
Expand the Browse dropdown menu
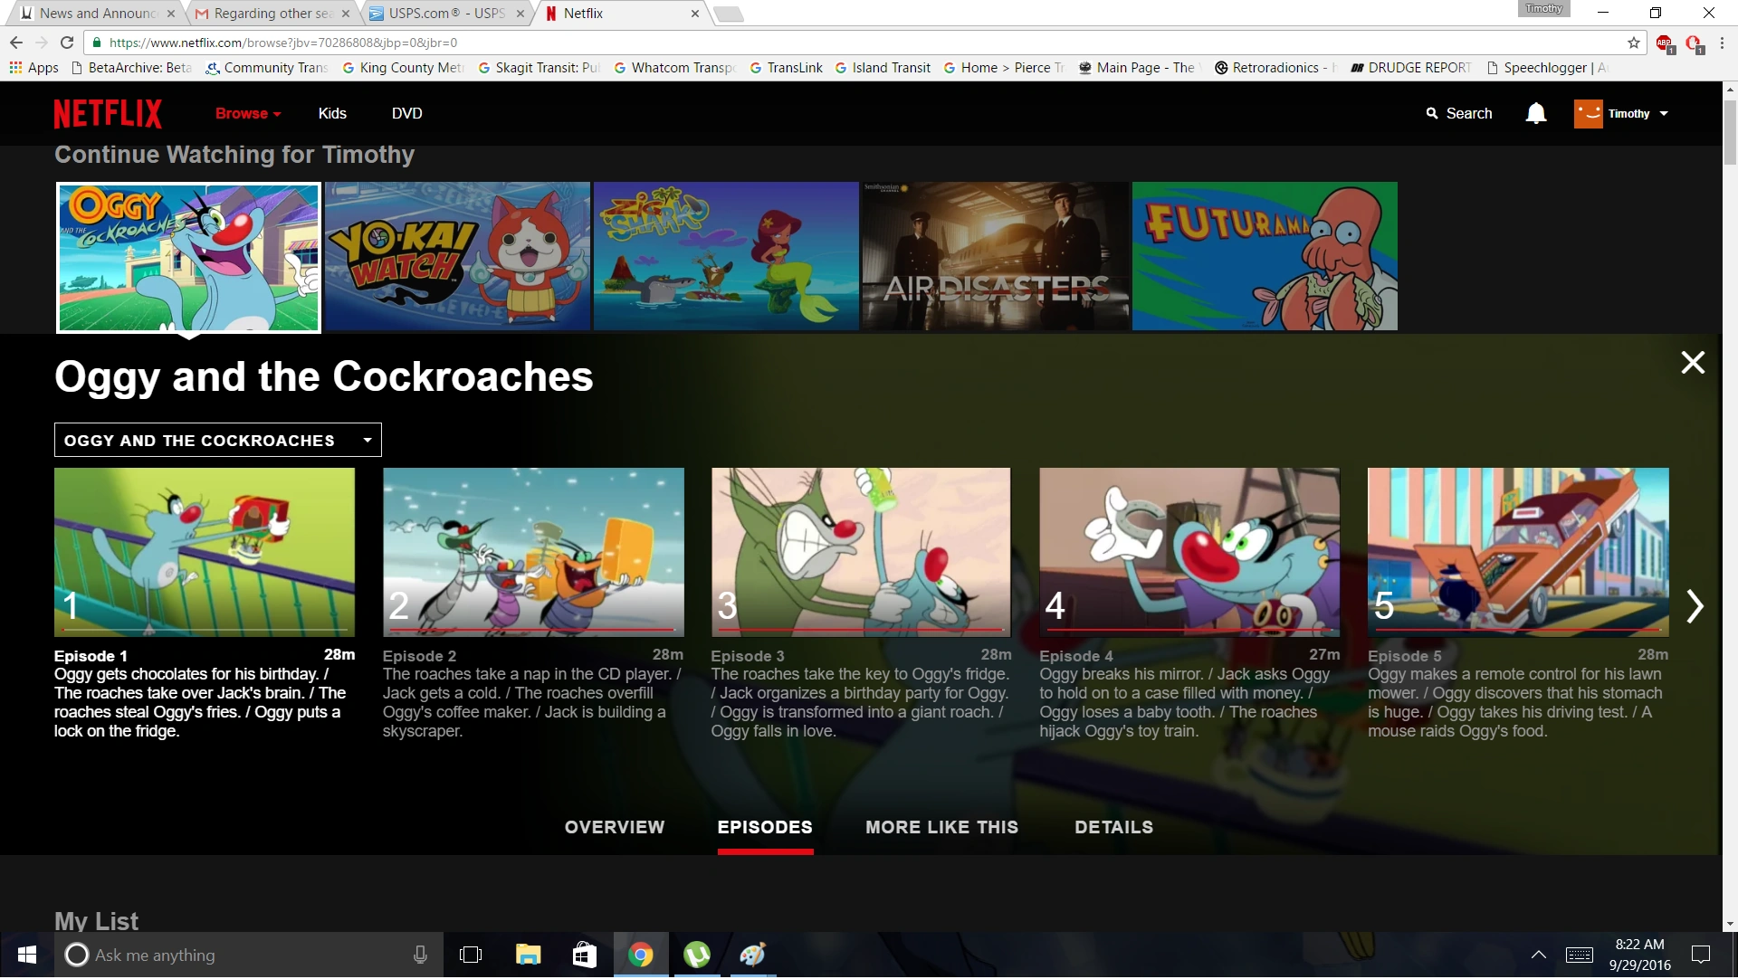tap(248, 113)
